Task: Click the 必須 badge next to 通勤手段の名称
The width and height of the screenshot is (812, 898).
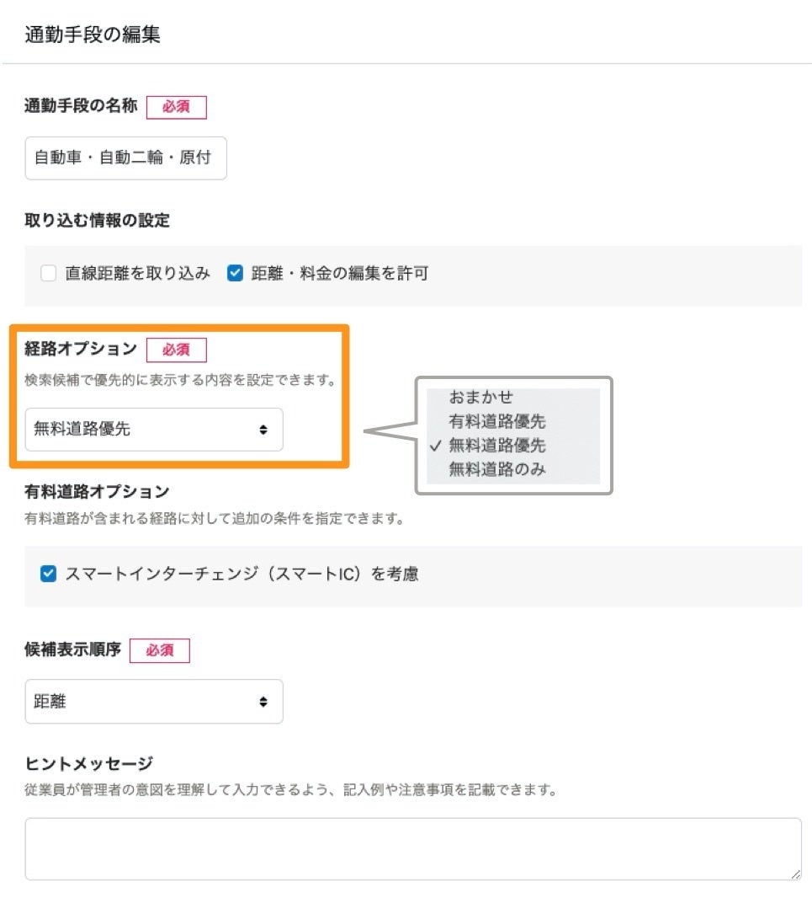Action: pyautogui.click(x=175, y=107)
